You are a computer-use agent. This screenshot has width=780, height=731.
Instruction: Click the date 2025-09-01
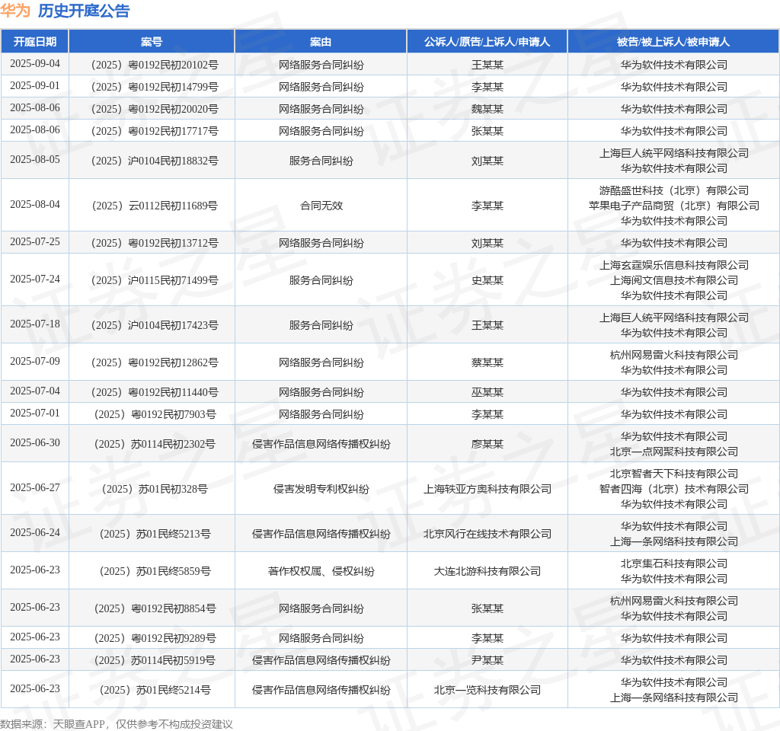35,85
